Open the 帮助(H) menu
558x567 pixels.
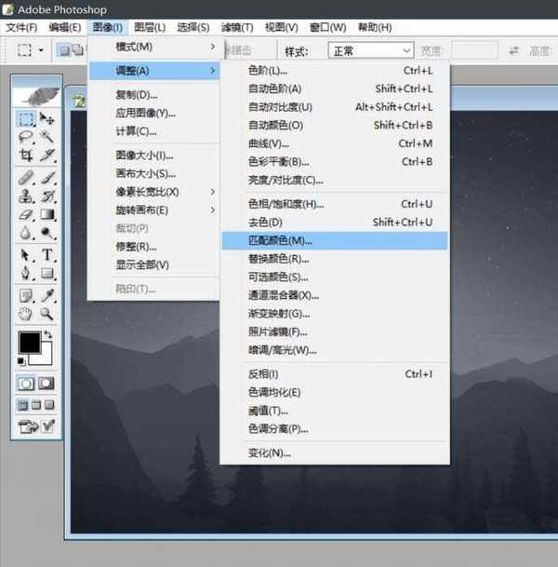(x=375, y=28)
